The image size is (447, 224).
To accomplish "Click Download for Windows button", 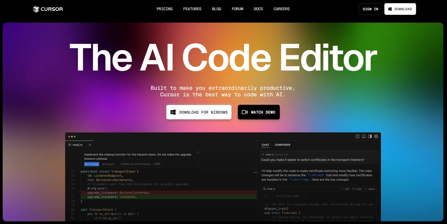I will pyautogui.click(x=199, y=112).
